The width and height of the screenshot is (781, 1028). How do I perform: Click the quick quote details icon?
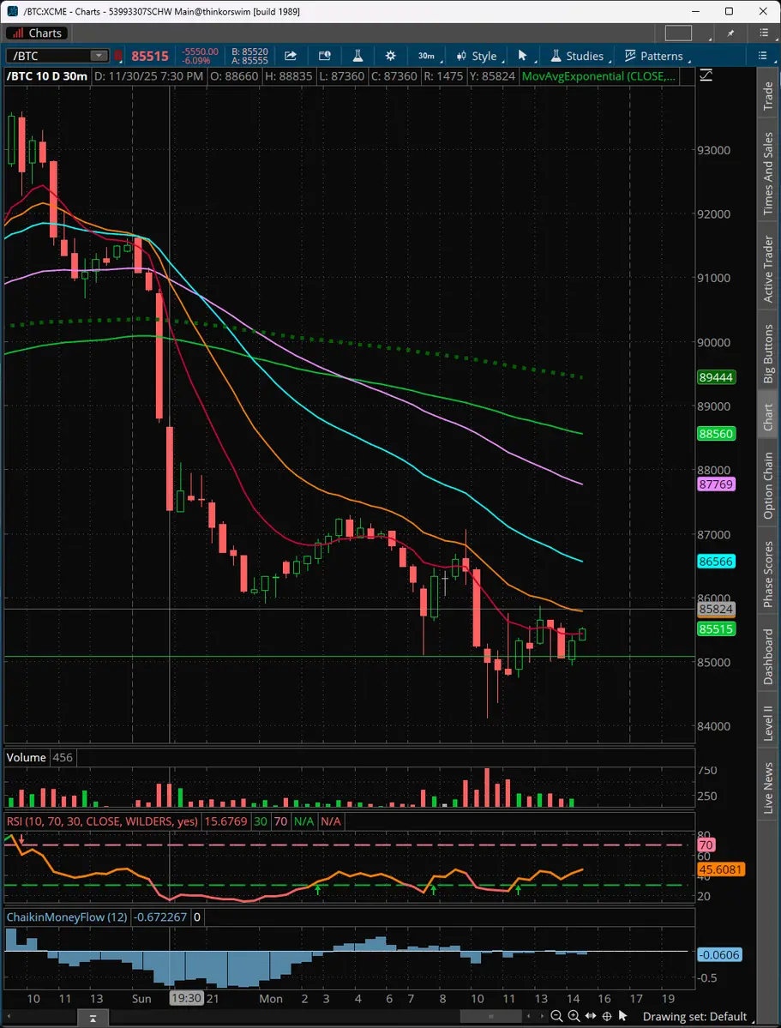pyautogui.click(x=324, y=56)
